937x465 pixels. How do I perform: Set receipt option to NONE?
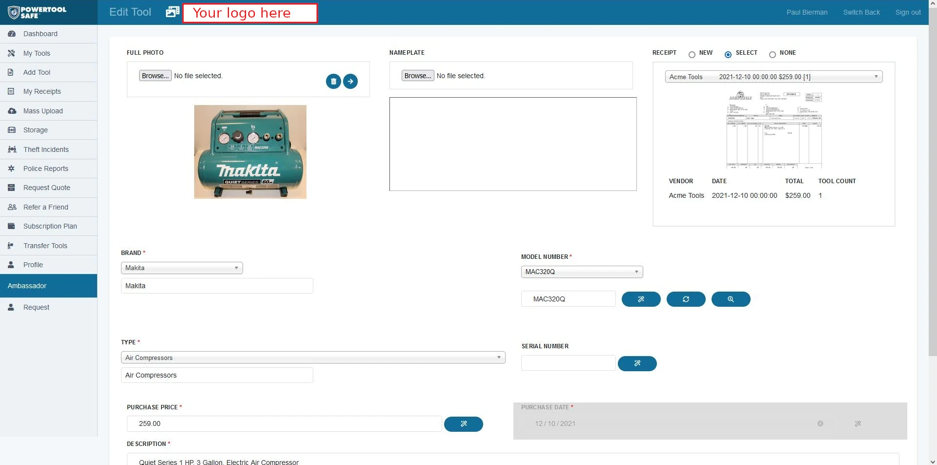click(x=772, y=55)
